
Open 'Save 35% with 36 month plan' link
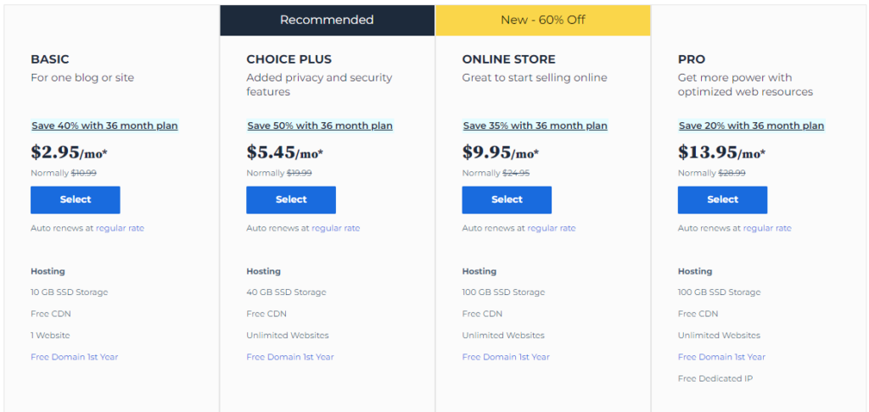coord(535,125)
